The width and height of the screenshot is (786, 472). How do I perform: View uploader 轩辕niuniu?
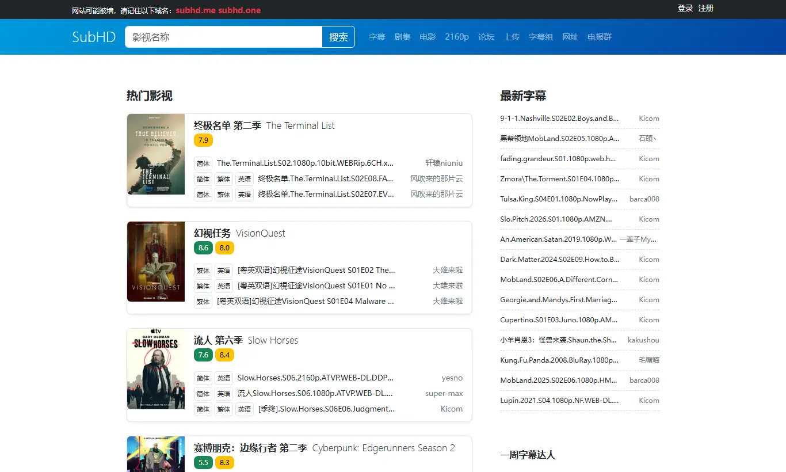(x=444, y=163)
